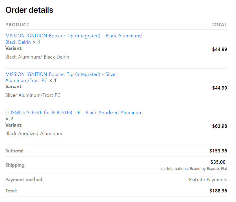Viewport: 236px width, 202px height.
Task: Click the Black Anodized Aluminum variant description
Action: coord(34,134)
